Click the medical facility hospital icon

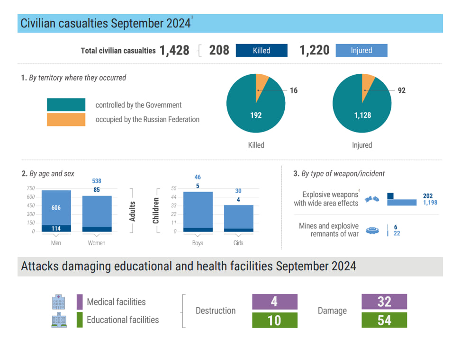click(58, 302)
